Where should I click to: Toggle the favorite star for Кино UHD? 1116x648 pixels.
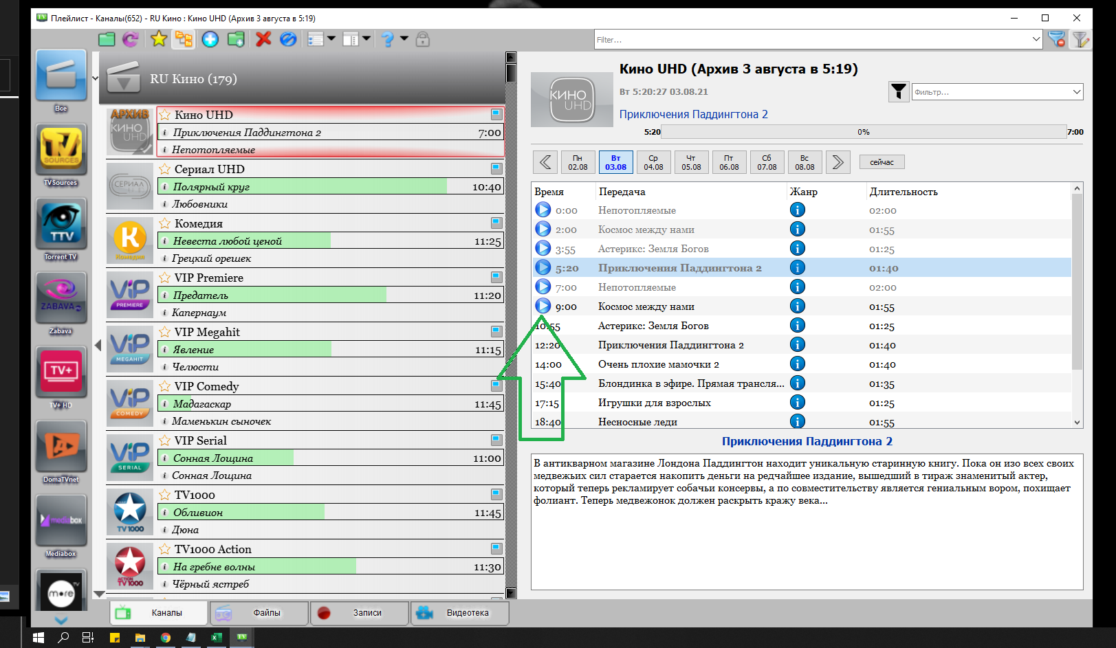[x=165, y=115]
